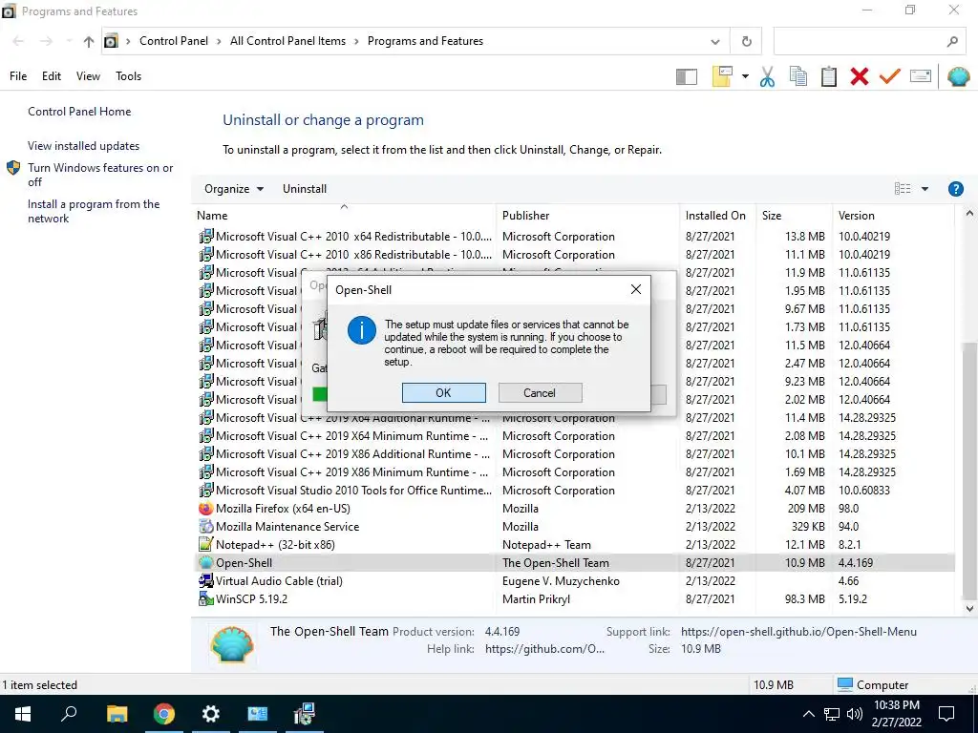Open File Explorer from taskbar
The height and width of the screenshot is (733, 978).
[x=117, y=714]
